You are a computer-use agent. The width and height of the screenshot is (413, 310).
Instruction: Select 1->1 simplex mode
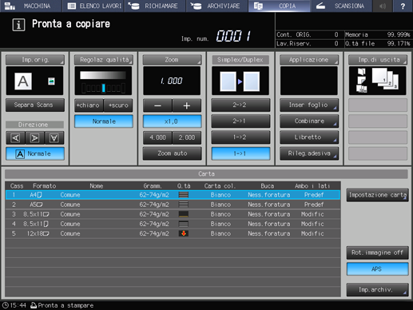240,153
